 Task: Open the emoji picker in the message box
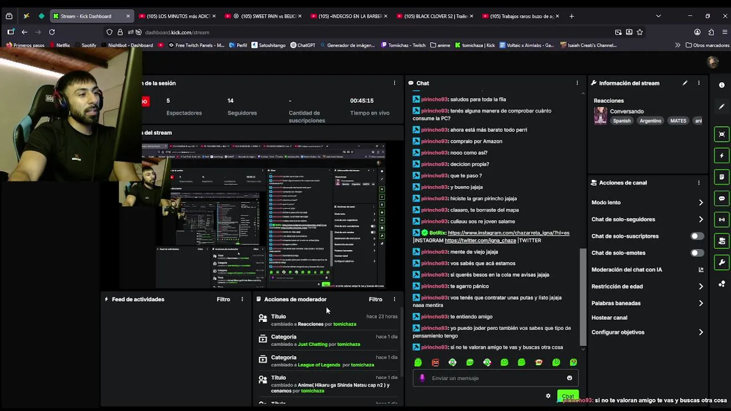(569, 378)
